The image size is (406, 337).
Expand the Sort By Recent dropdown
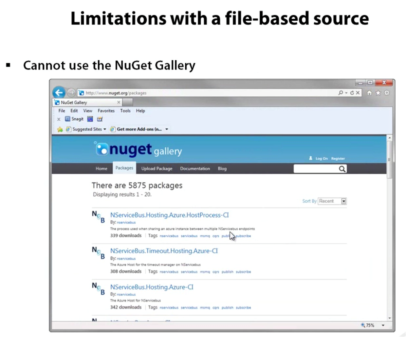(x=343, y=201)
